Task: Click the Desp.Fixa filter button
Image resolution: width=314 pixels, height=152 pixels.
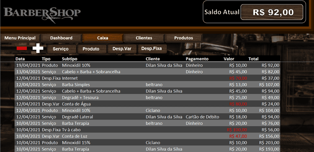Action: (152, 49)
